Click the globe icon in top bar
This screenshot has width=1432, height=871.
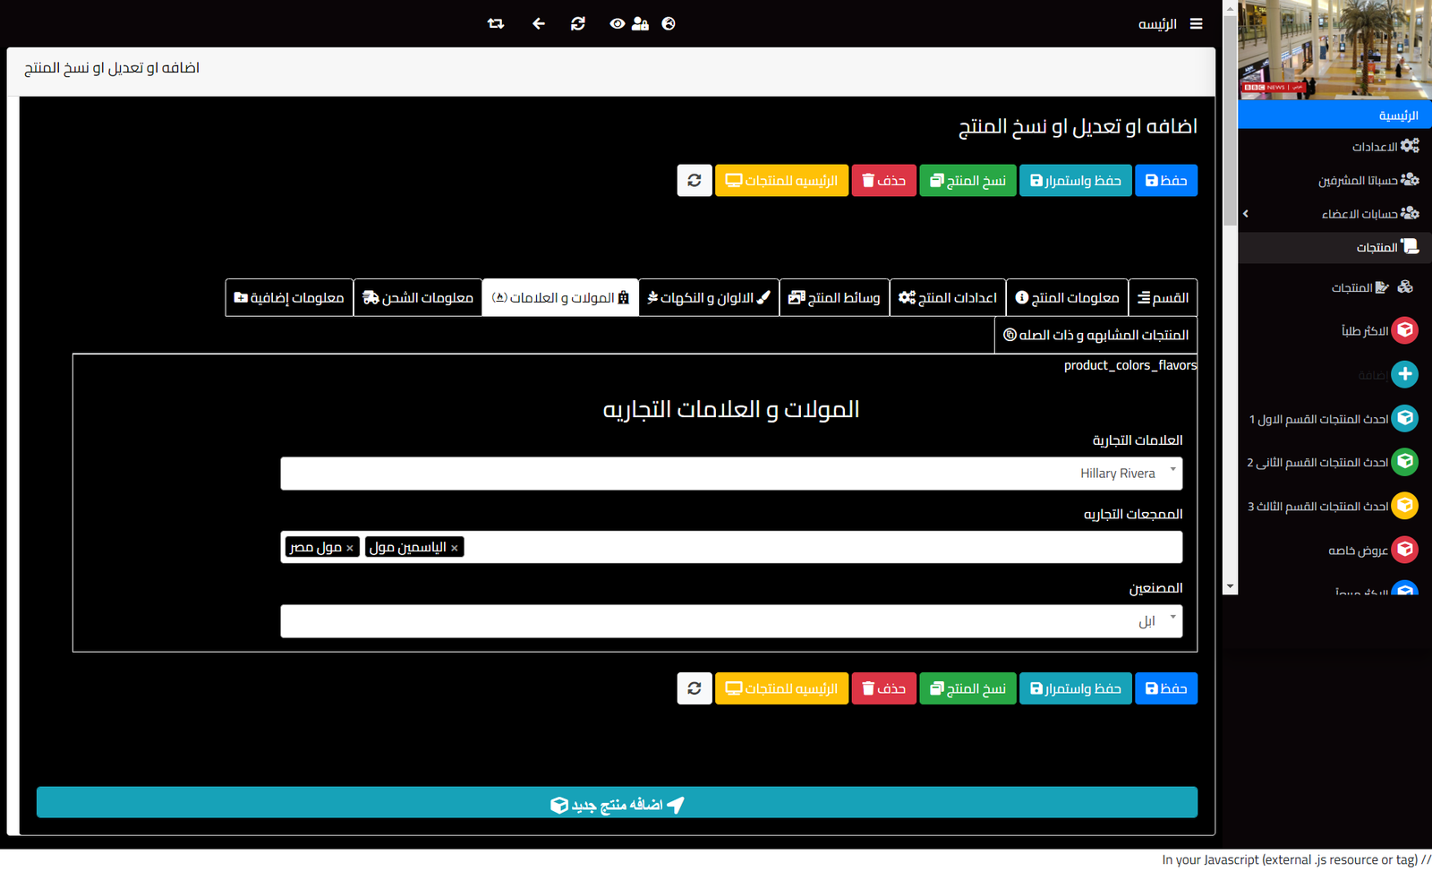click(669, 24)
